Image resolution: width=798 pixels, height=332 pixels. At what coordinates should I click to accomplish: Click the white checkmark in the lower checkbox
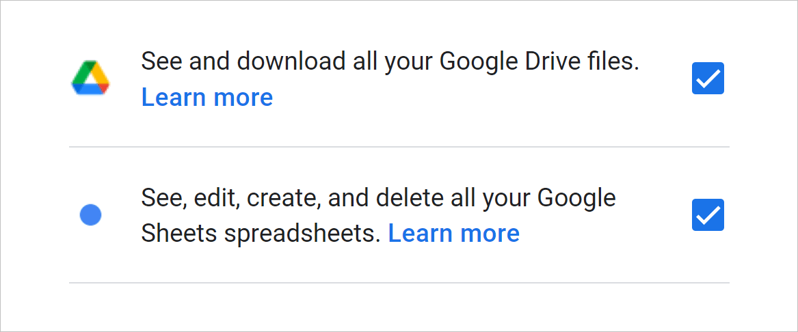click(x=708, y=216)
